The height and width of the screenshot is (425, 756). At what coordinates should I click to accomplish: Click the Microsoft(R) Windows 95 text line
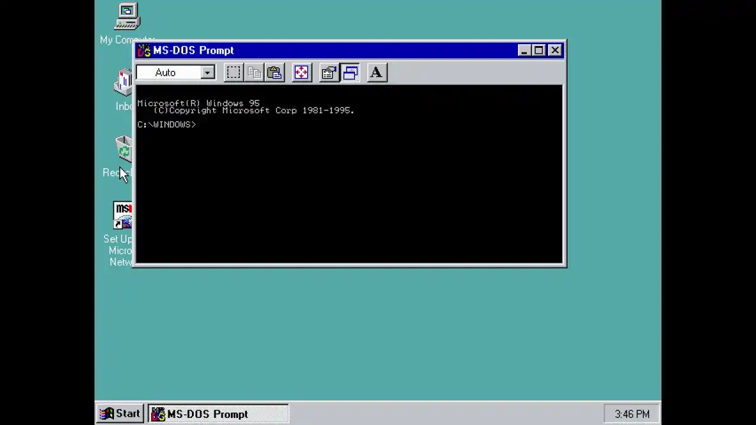point(198,103)
